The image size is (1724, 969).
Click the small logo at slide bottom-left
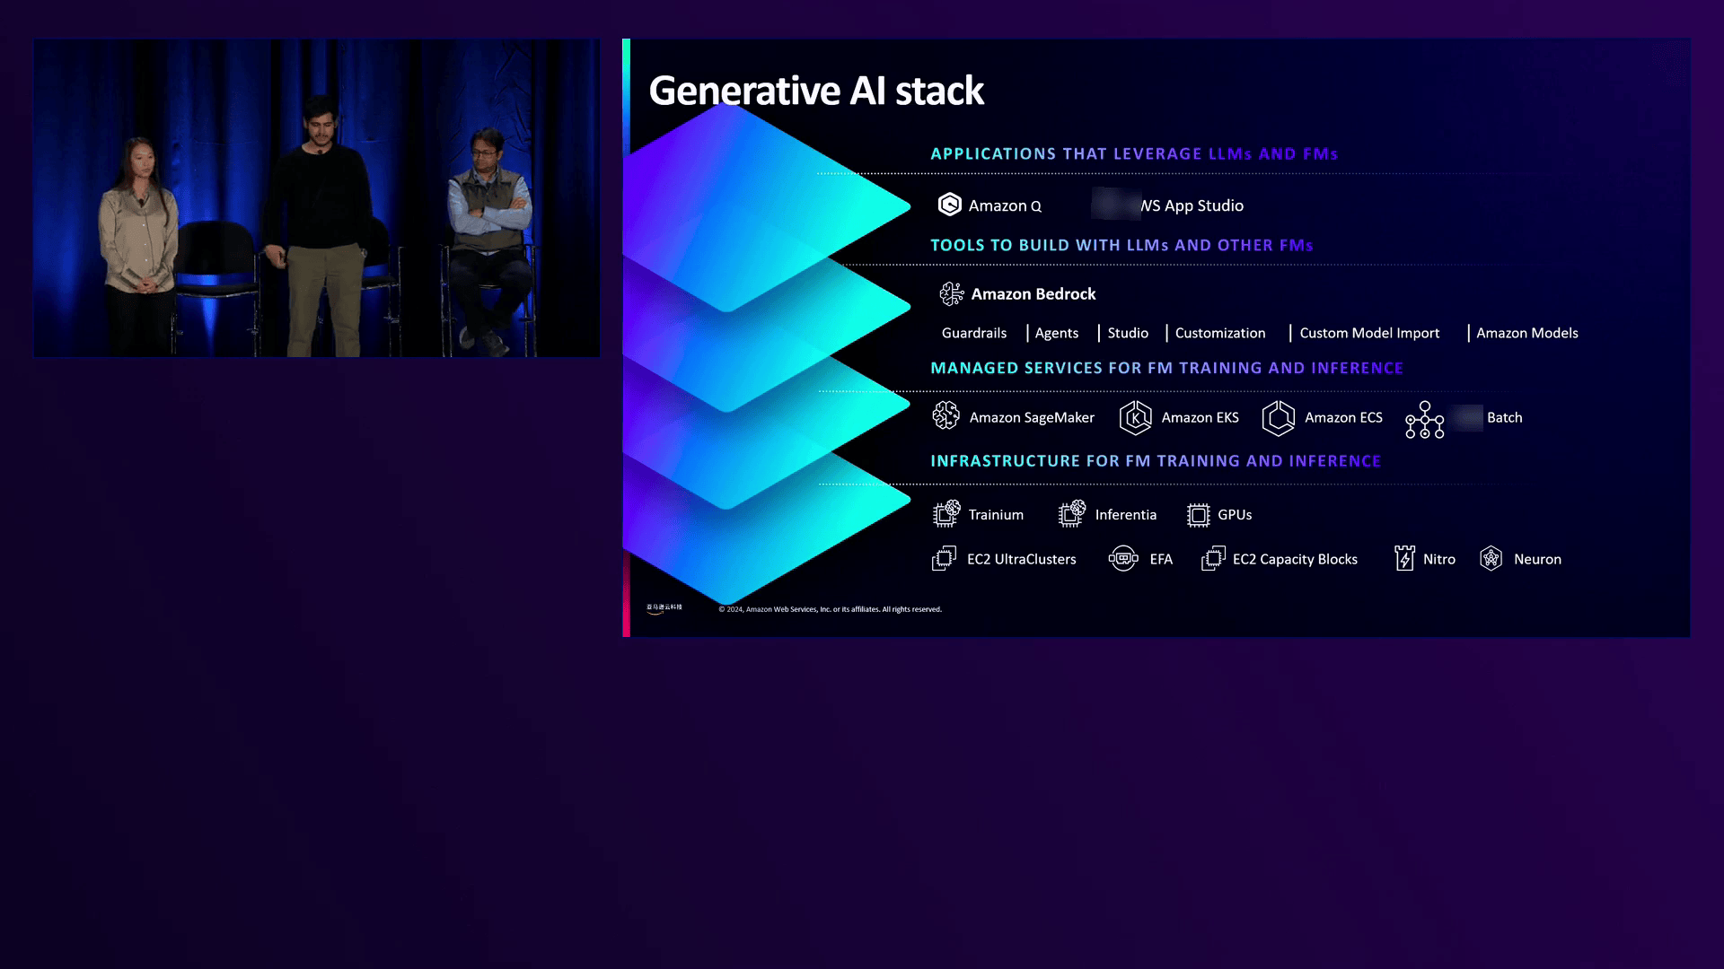click(664, 608)
